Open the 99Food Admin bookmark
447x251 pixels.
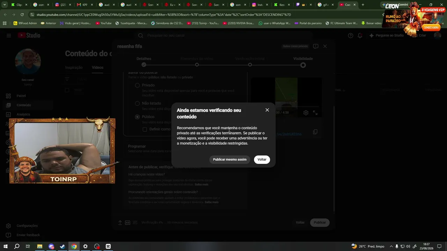tap(25, 23)
